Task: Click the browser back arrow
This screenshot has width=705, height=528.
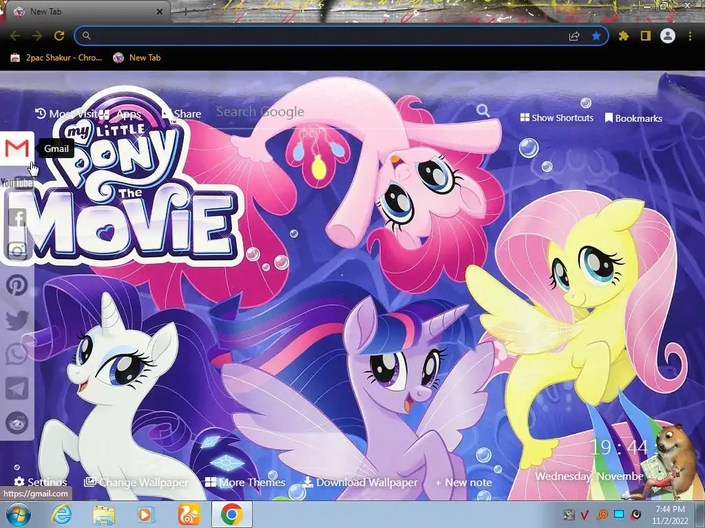Action: pyautogui.click(x=15, y=36)
